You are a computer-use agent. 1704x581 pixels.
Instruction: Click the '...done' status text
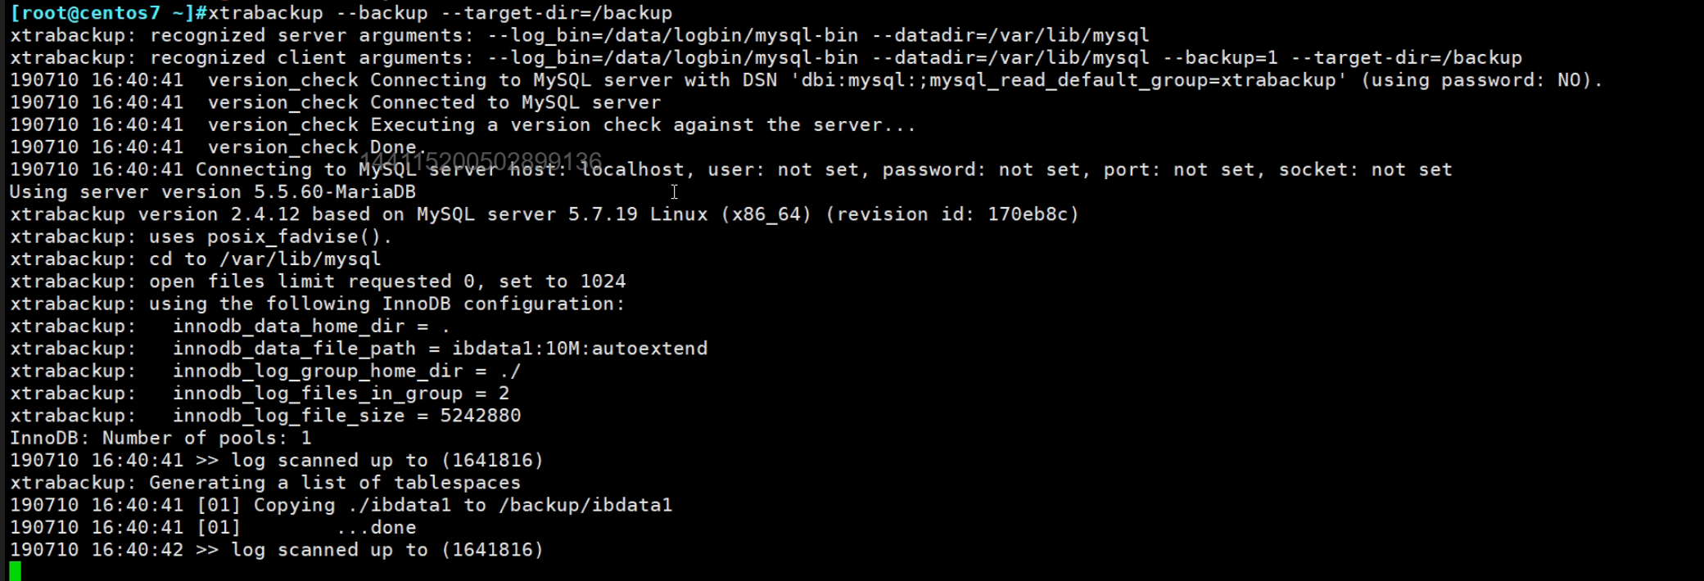tap(377, 528)
